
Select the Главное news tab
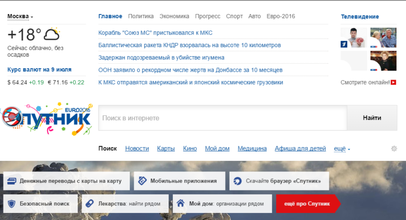pyautogui.click(x=110, y=17)
